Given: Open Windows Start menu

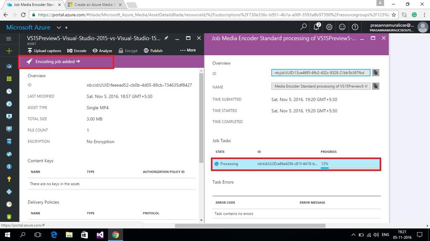Looking at the screenshot, I should click(8, 235).
